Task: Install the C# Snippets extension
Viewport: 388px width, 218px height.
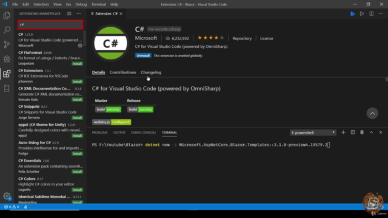Action: click(x=77, y=117)
